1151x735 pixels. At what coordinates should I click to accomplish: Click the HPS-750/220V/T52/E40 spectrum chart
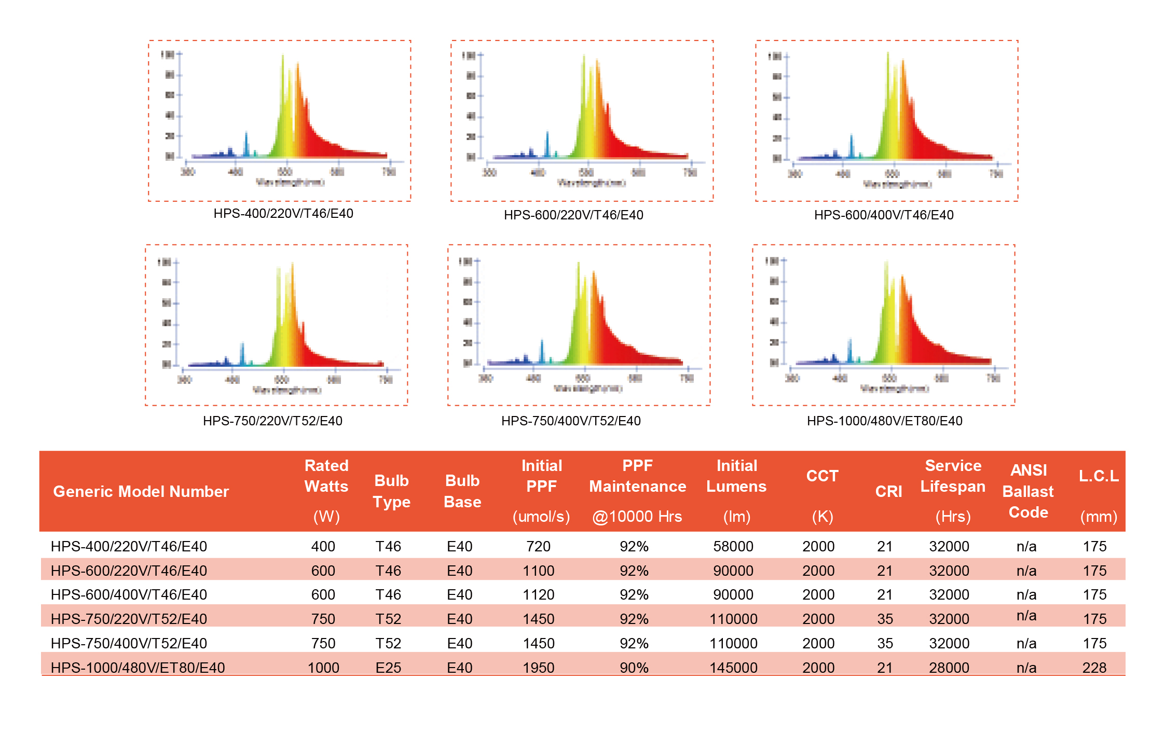pos(276,325)
